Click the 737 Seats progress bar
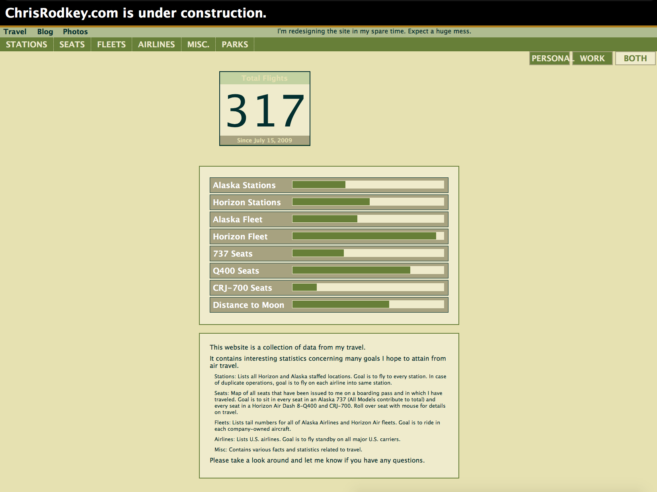657x492 pixels. coord(368,253)
